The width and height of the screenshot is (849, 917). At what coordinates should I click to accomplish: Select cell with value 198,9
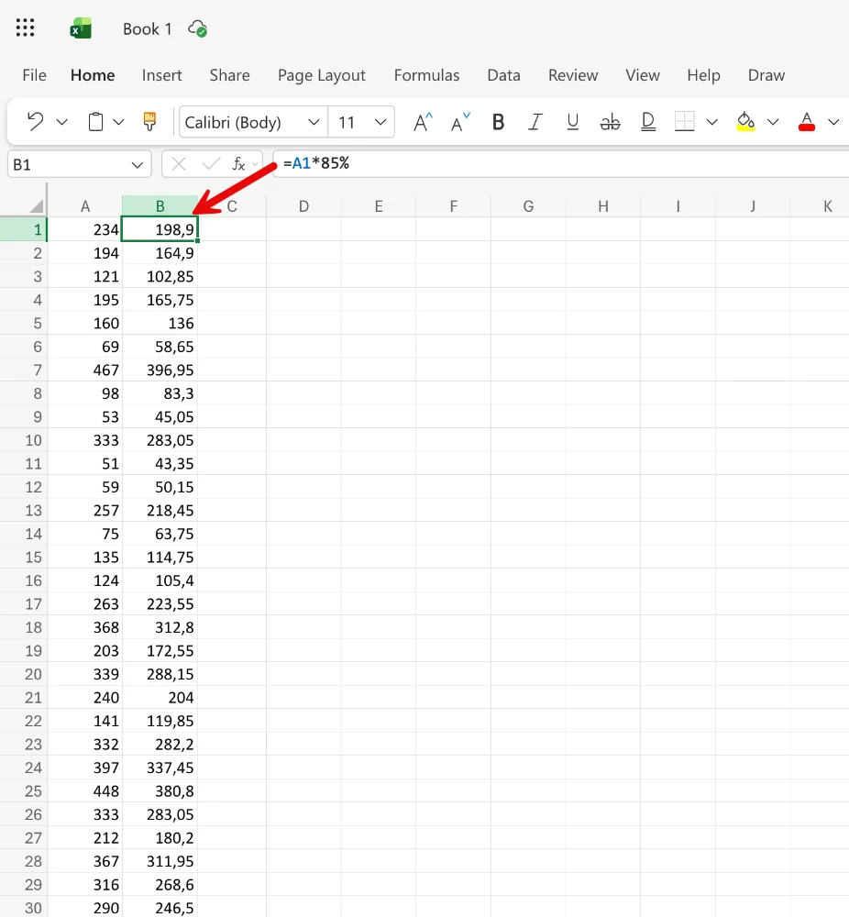click(160, 228)
